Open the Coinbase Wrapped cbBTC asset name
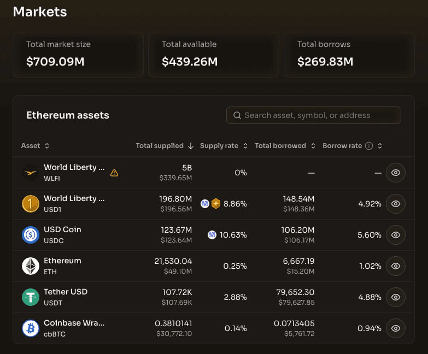The image size is (428, 354). pyautogui.click(x=74, y=323)
